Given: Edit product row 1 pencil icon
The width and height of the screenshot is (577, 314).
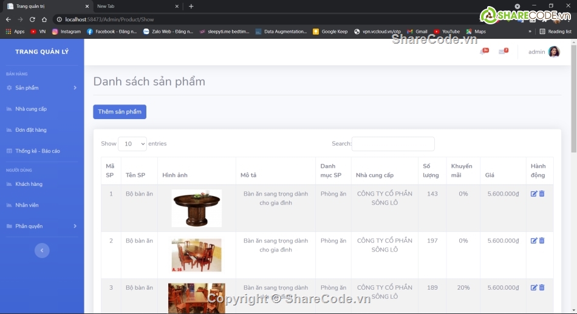Looking at the screenshot, I should coord(534,194).
